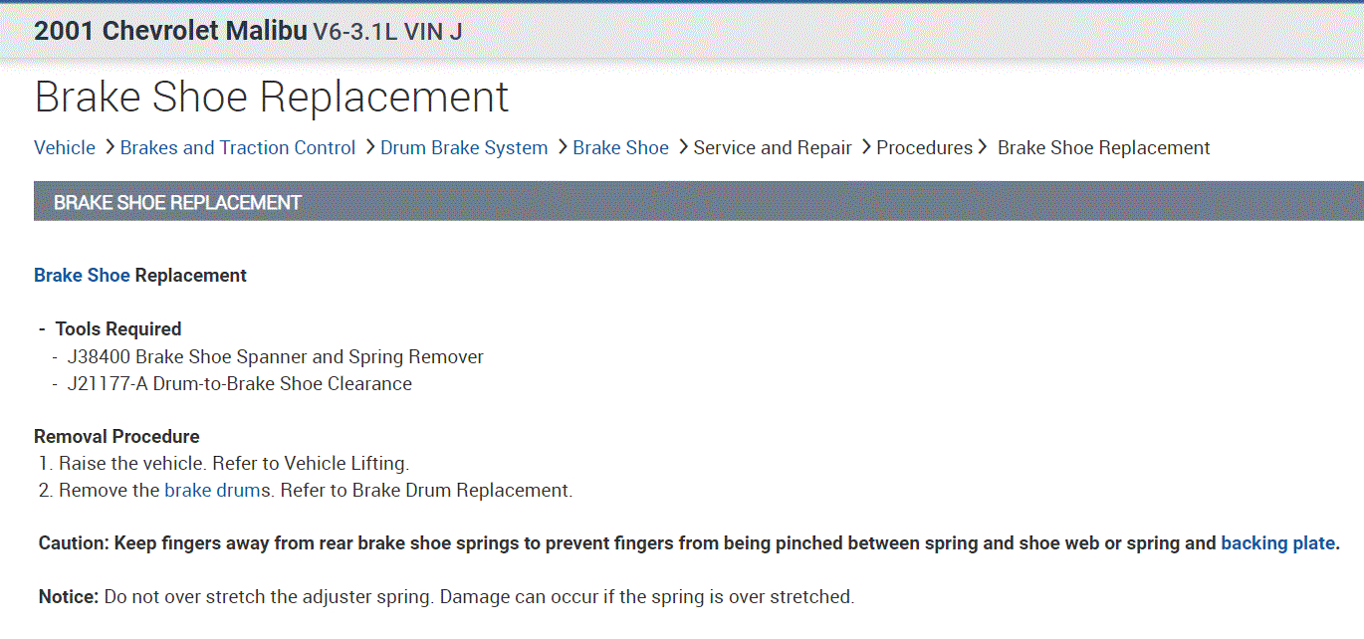Open the backing plate link in caution
This screenshot has height=639, width=1364.
click(x=1277, y=543)
